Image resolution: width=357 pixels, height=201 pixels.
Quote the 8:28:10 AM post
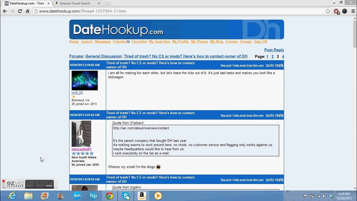tap(270, 180)
